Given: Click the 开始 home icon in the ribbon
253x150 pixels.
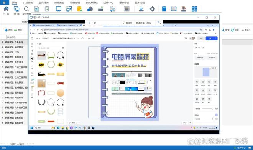Looking at the screenshot, I should click(x=6, y=9).
